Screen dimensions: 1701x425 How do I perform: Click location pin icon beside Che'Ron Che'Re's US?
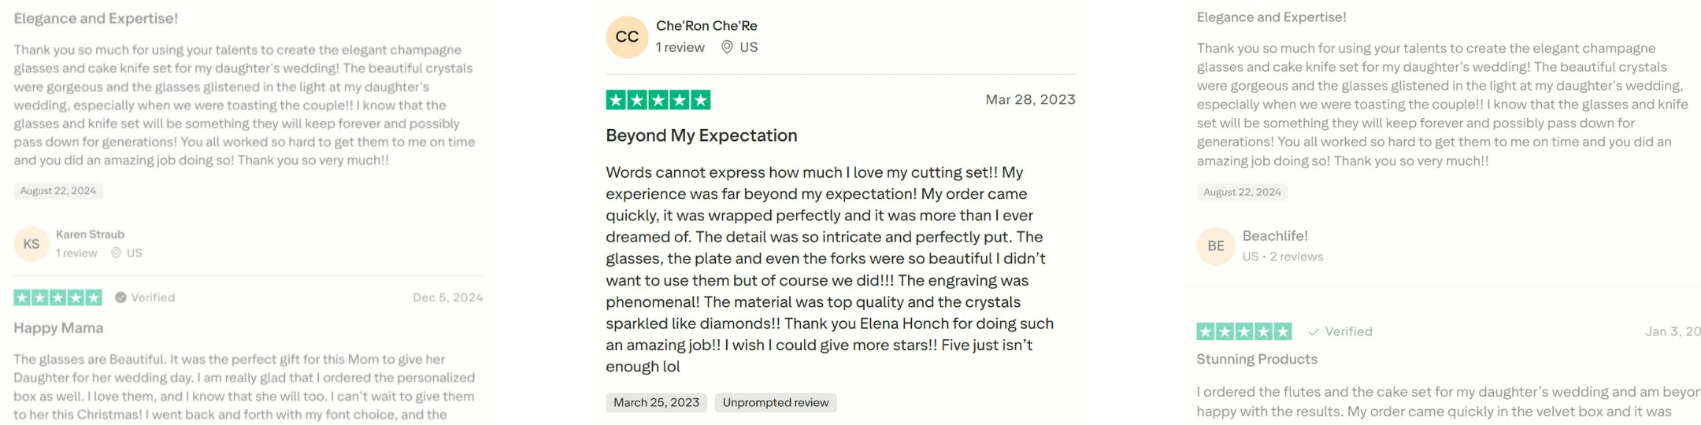coord(728,47)
